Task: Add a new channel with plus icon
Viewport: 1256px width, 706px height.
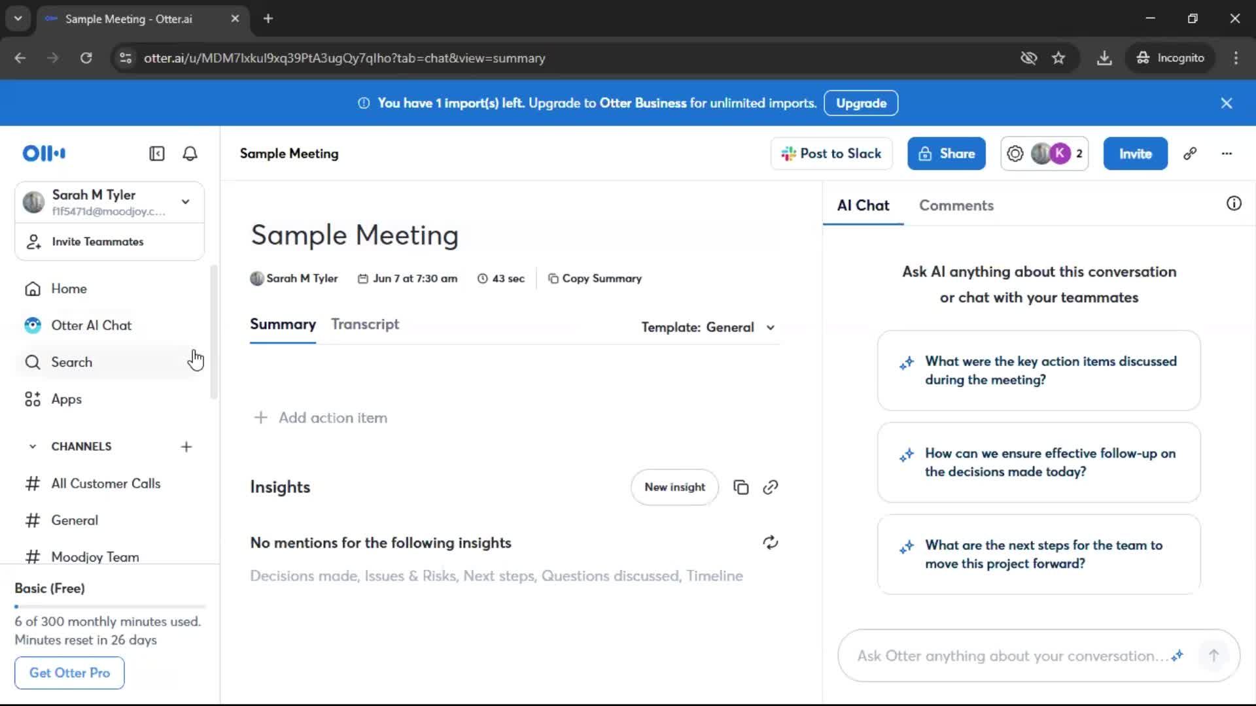Action: click(186, 446)
